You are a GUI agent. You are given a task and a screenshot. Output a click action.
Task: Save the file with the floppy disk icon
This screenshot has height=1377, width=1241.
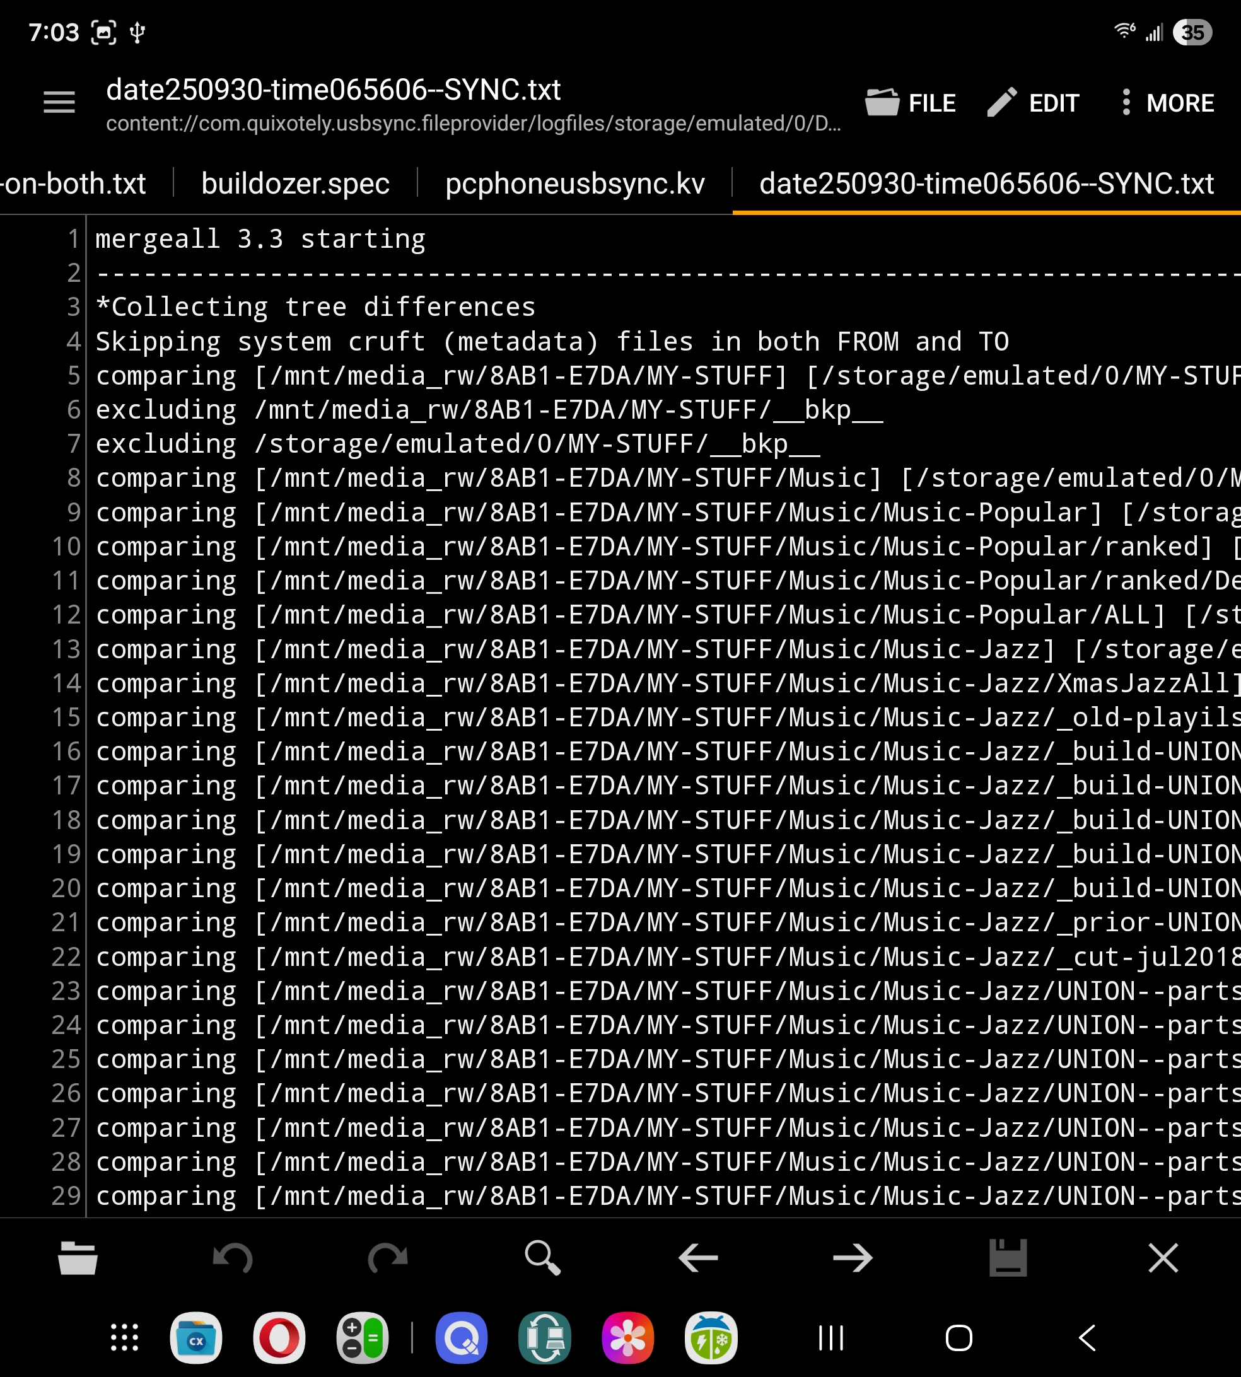click(x=1008, y=1258)
